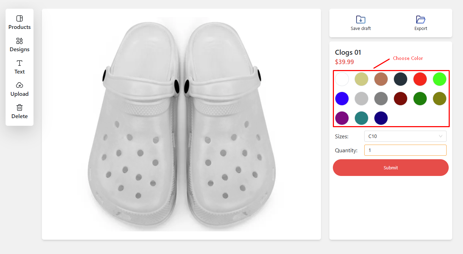Save the design as a draft
The width and height of the screenshot is (463, 254).
[x=360, y=23]
